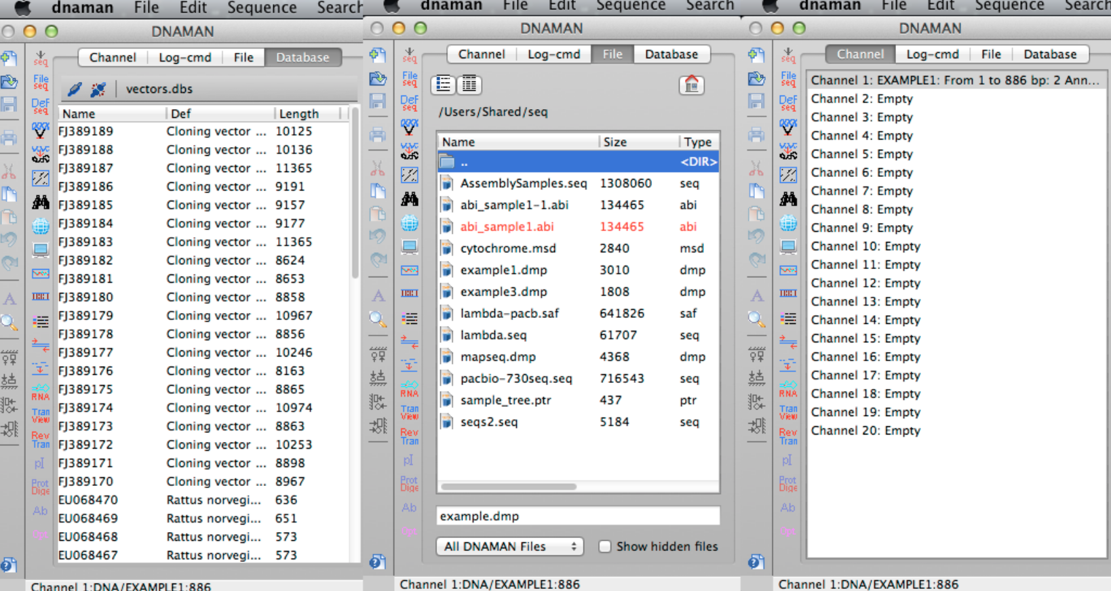Select the File tab in right window

click(x=991, y=54)
